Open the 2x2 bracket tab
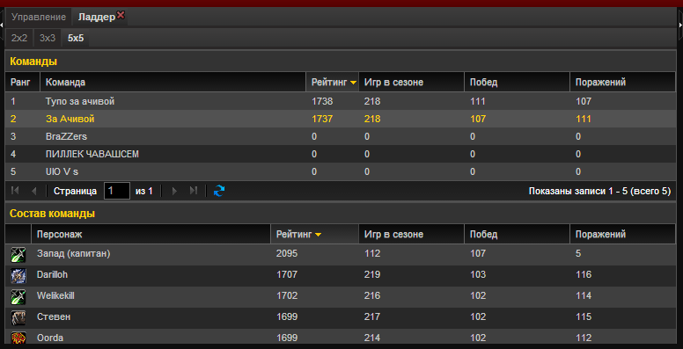The width and height of the screenshot is (683, 349). pos(19,38)
